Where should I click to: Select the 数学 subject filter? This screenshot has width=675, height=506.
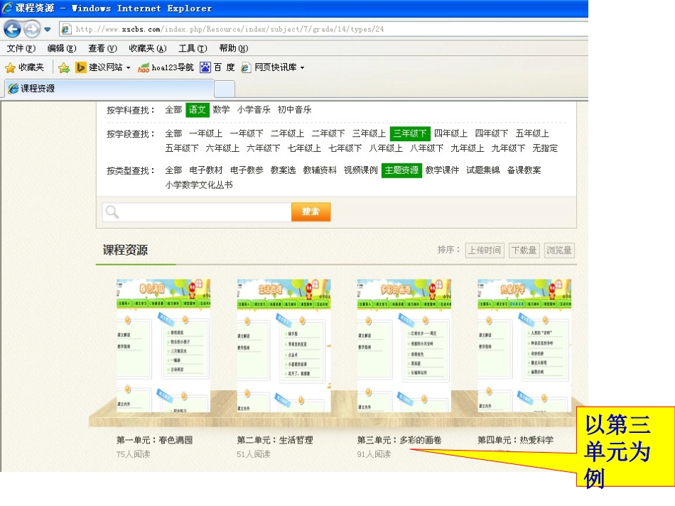pos(221,110)
